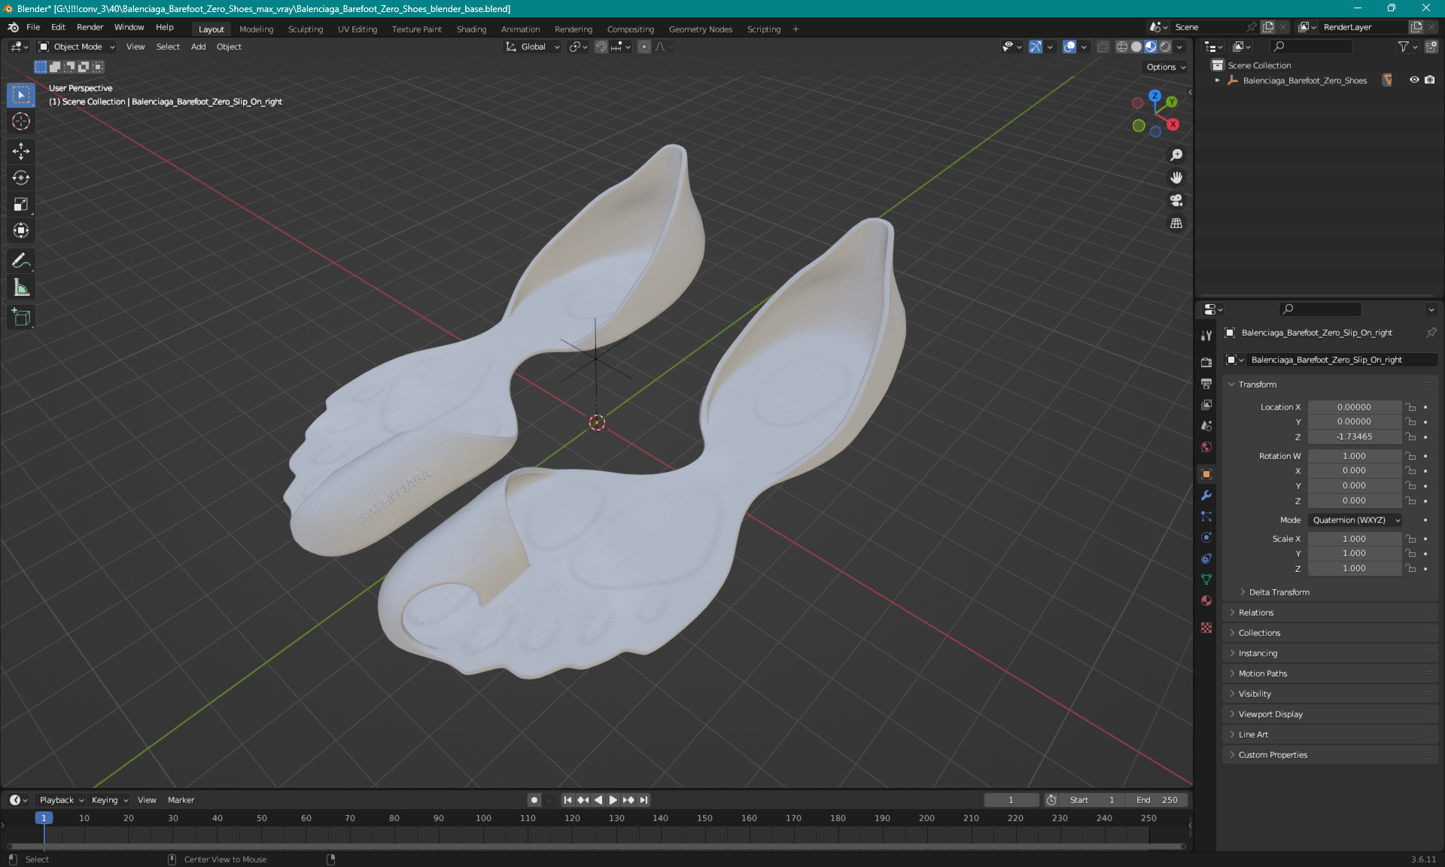Toggle camera view icon in viewport

[1176, 200]
